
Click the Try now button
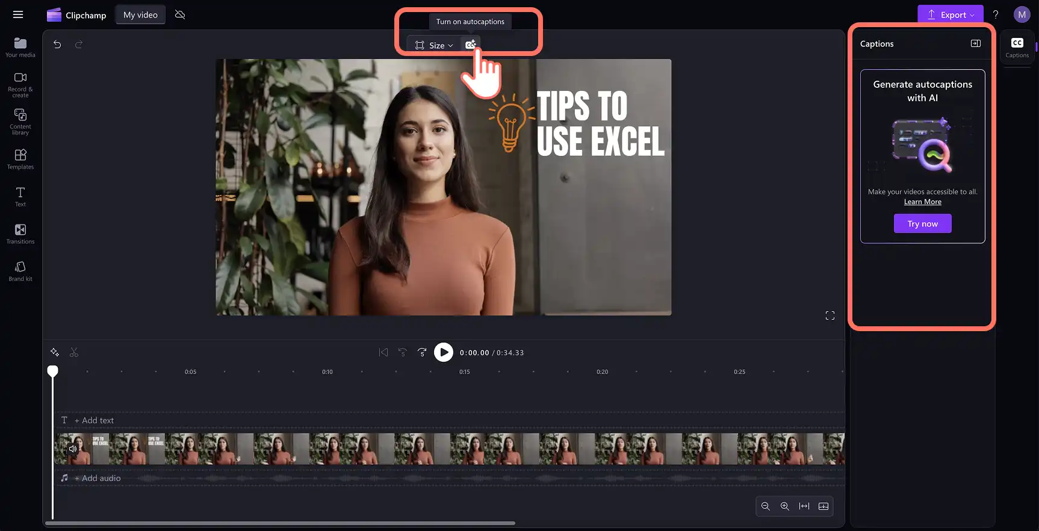[x=923, y=223]
